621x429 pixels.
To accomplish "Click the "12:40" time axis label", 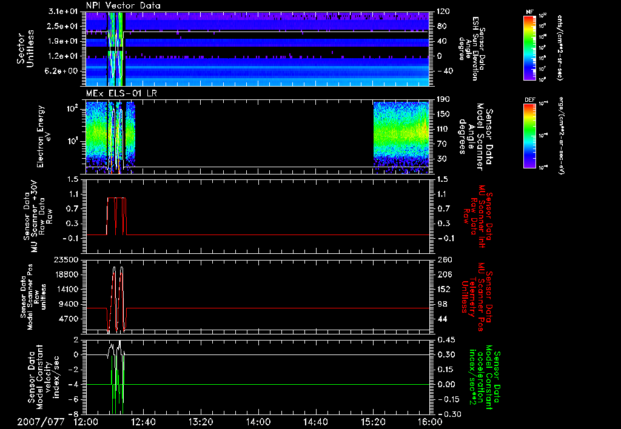I will 143,422.
